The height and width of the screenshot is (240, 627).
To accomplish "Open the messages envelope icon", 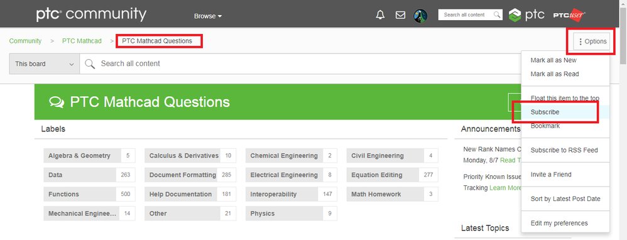I will [400, 15].
